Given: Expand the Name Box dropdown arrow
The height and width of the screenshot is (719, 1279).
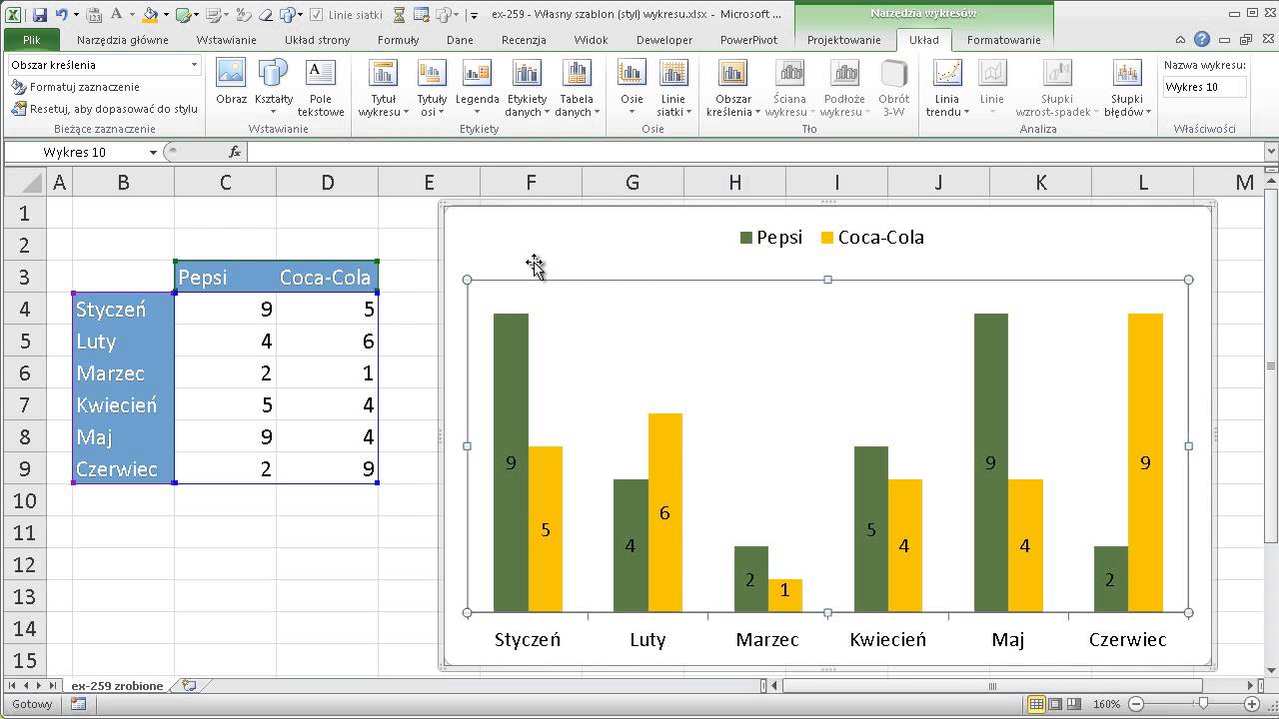Looking at the screenshot, I should click(153, 152).
